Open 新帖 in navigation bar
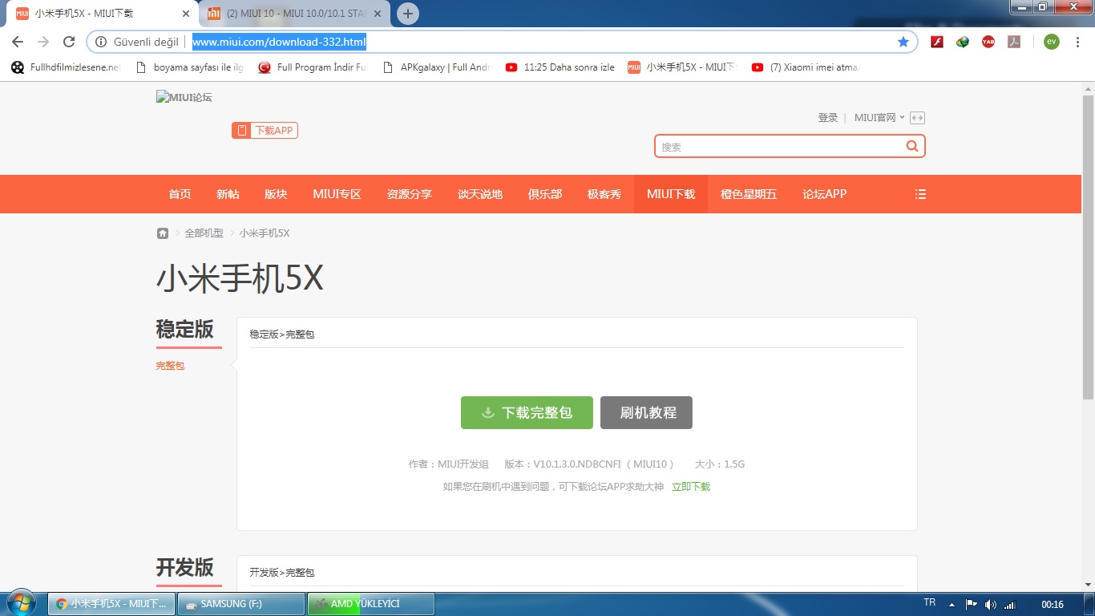Viewport: 1095px width, 616px height. [228, 194]
